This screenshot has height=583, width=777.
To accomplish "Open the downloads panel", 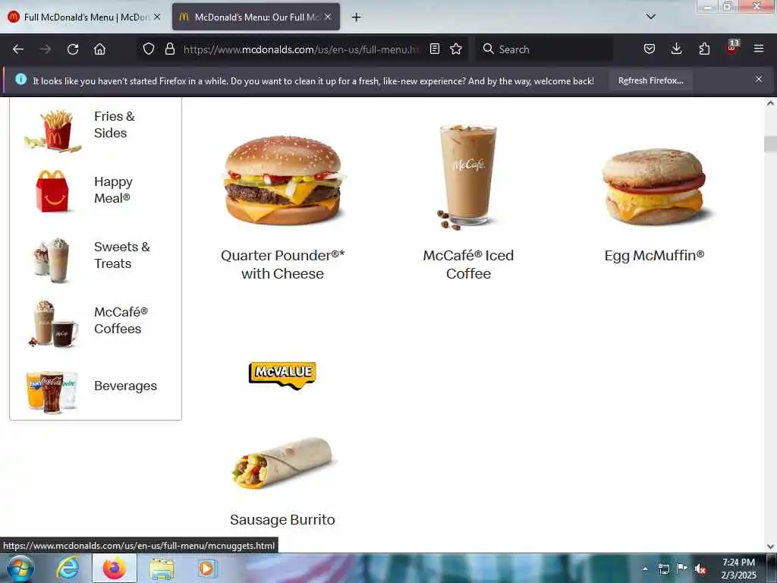I will 676,49.
